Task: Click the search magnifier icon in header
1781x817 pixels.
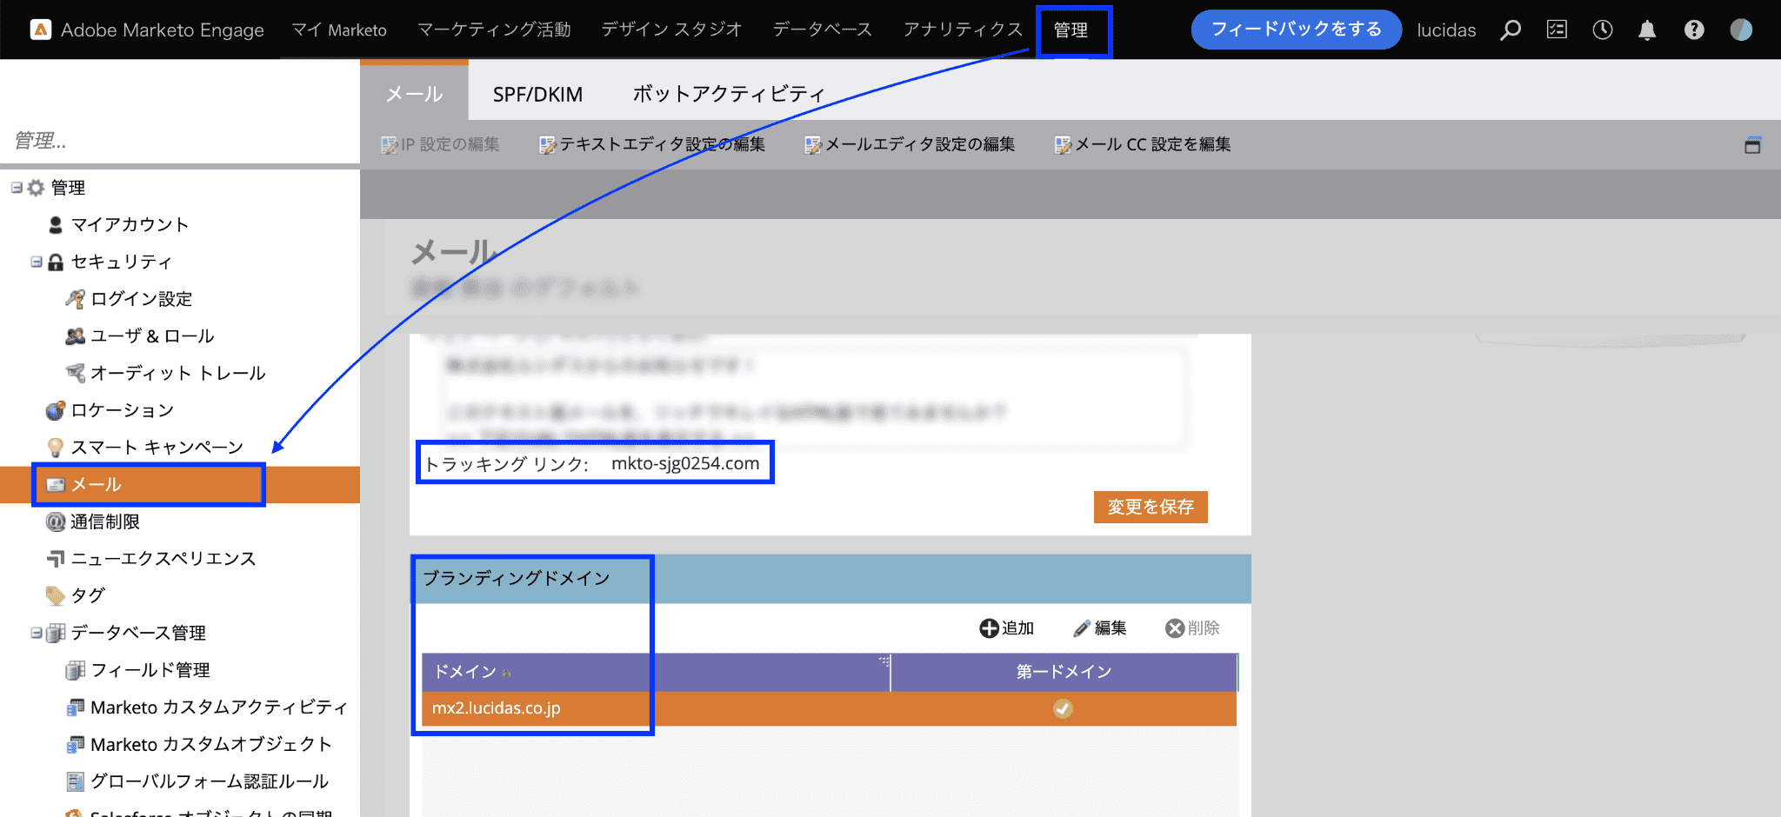Action: tap(1511, 30)
